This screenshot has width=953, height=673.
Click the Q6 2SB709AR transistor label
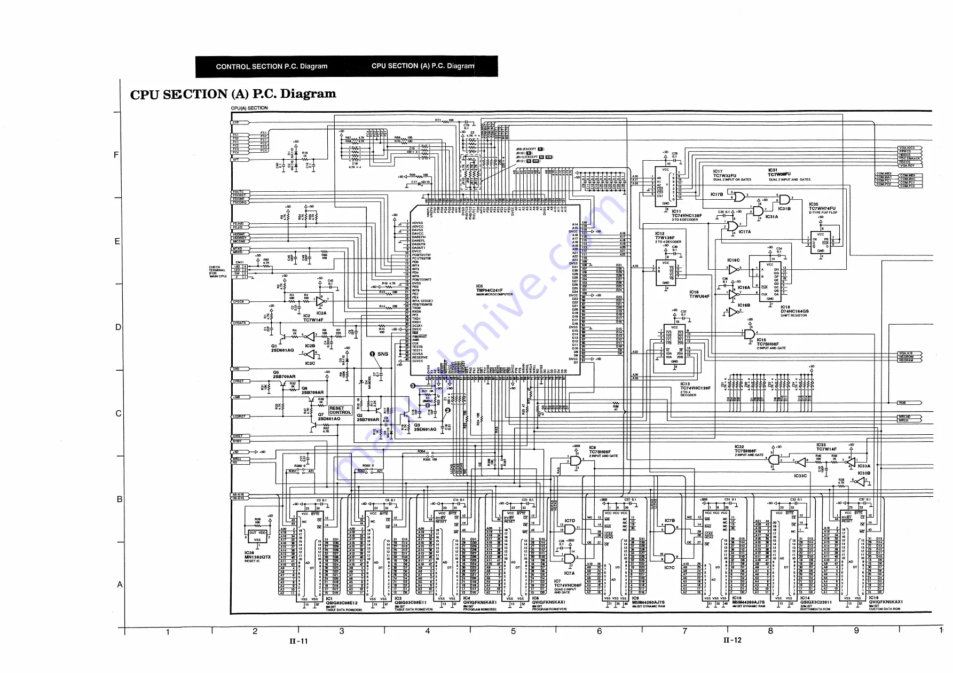[312, 390]
